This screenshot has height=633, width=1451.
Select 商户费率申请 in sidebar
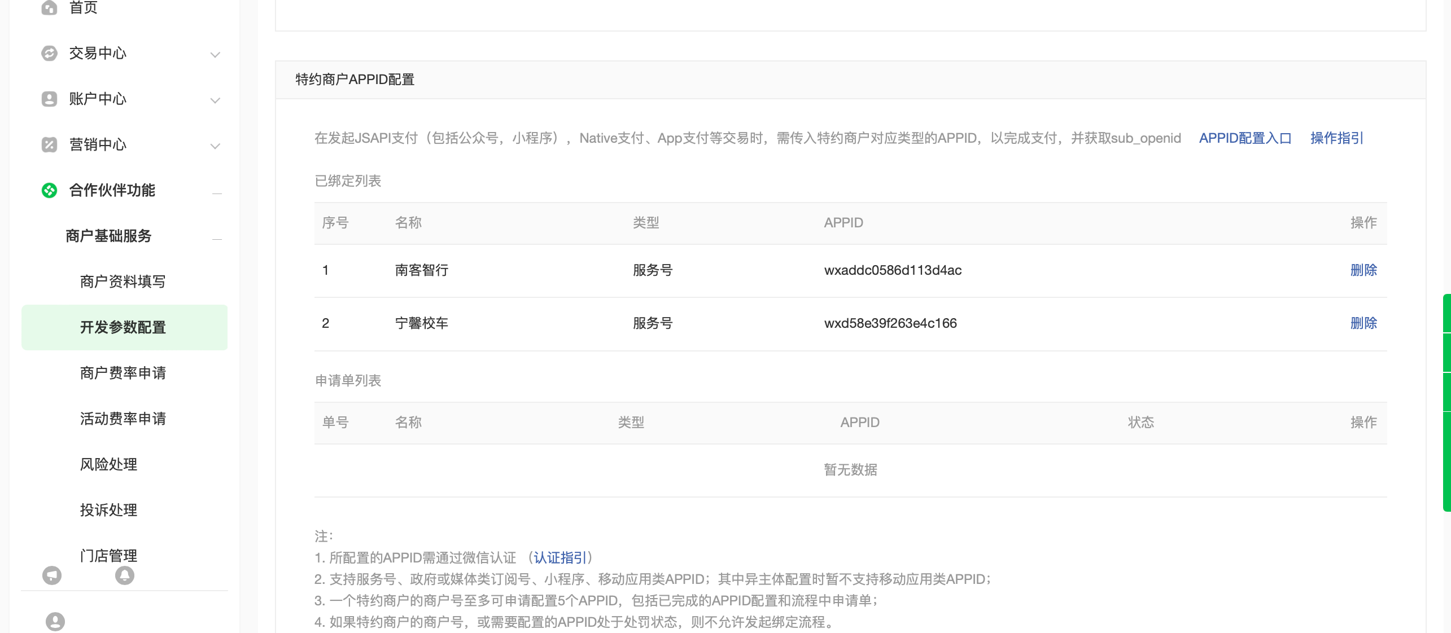pyautogui.click(x=123, y=373)
